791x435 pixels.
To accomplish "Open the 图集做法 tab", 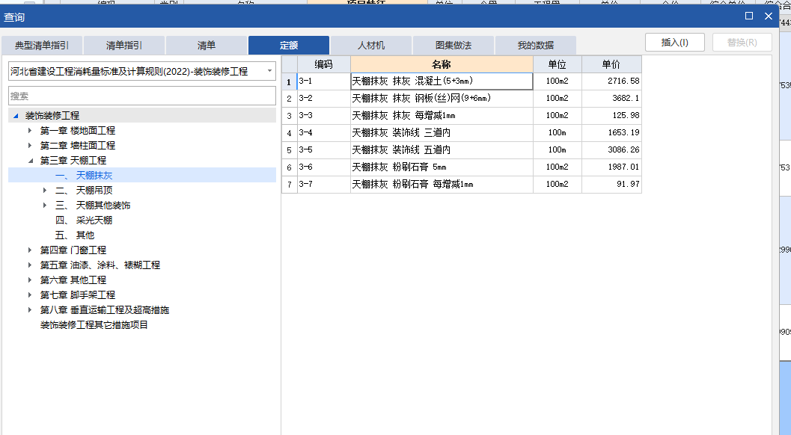I will pyautogui.click(x=453, y=45).
